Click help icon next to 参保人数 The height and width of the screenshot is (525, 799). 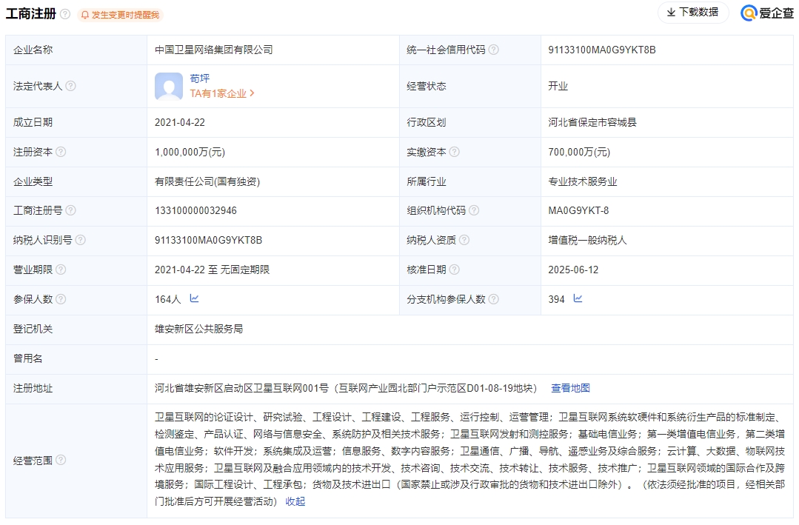61,298
